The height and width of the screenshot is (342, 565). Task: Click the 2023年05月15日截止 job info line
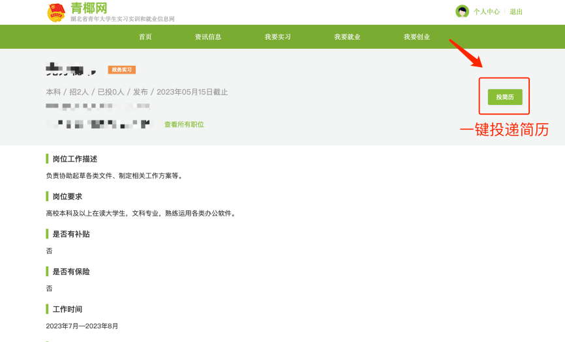[137, 92]
